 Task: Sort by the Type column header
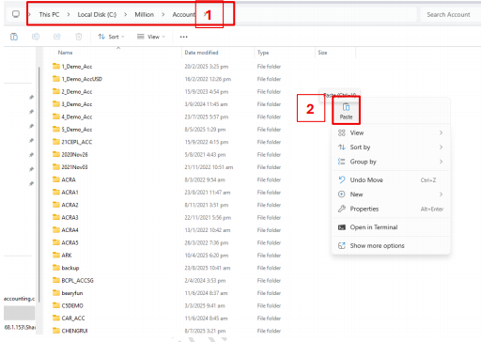tap(263, 53)
